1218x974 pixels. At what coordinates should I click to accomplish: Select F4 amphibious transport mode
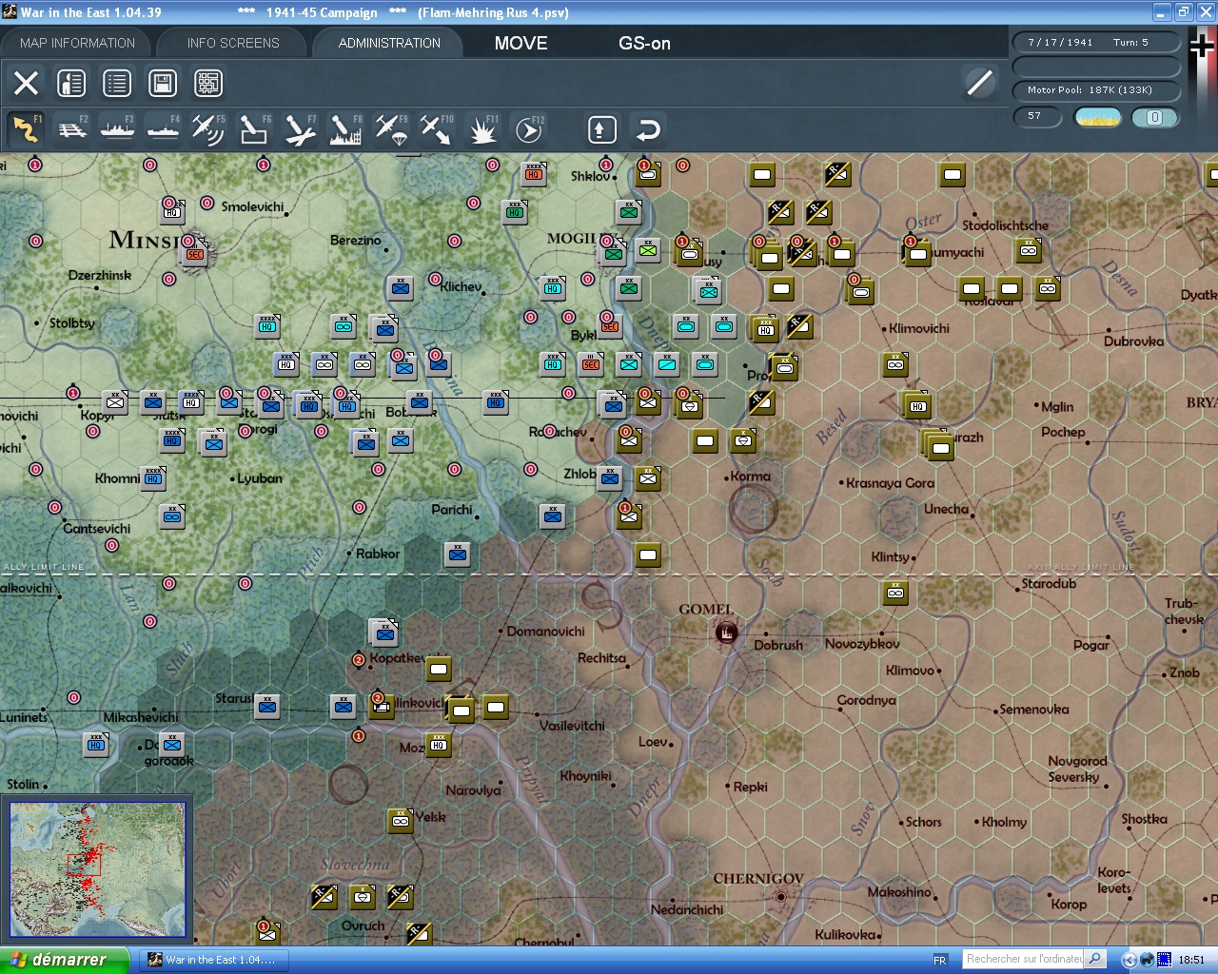(x=164, y=129)
